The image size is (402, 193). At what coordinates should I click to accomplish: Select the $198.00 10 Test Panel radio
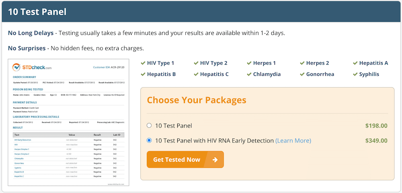tap(149, 126)
